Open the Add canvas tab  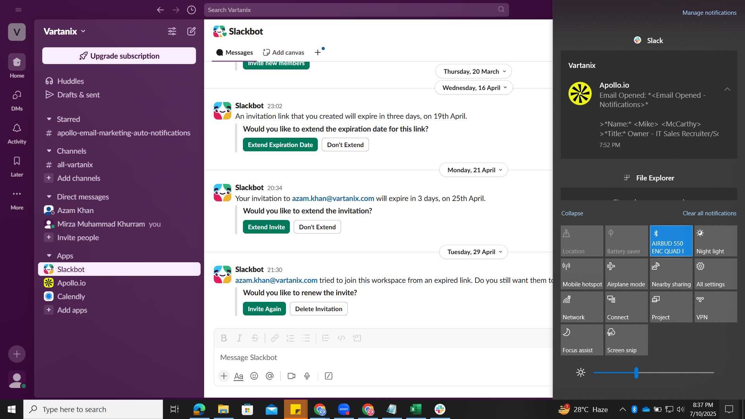[283, 52]
